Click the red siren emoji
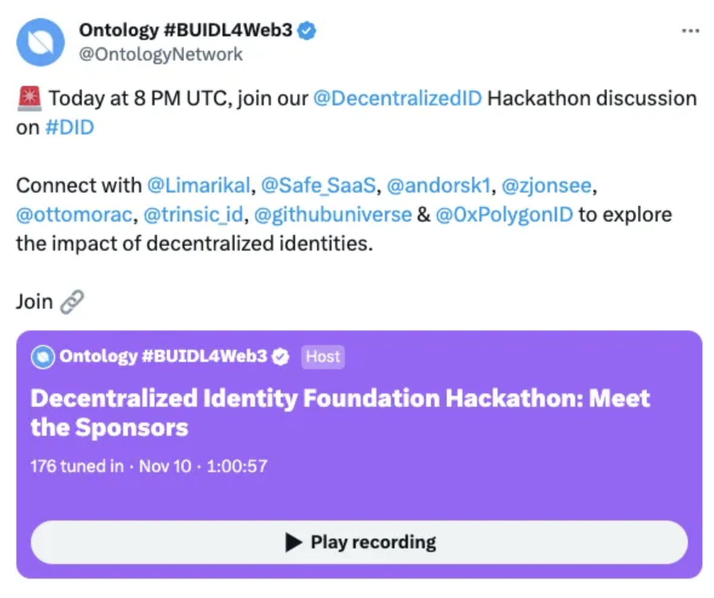This screenshot has height=598, width=714. click(30, 99)
